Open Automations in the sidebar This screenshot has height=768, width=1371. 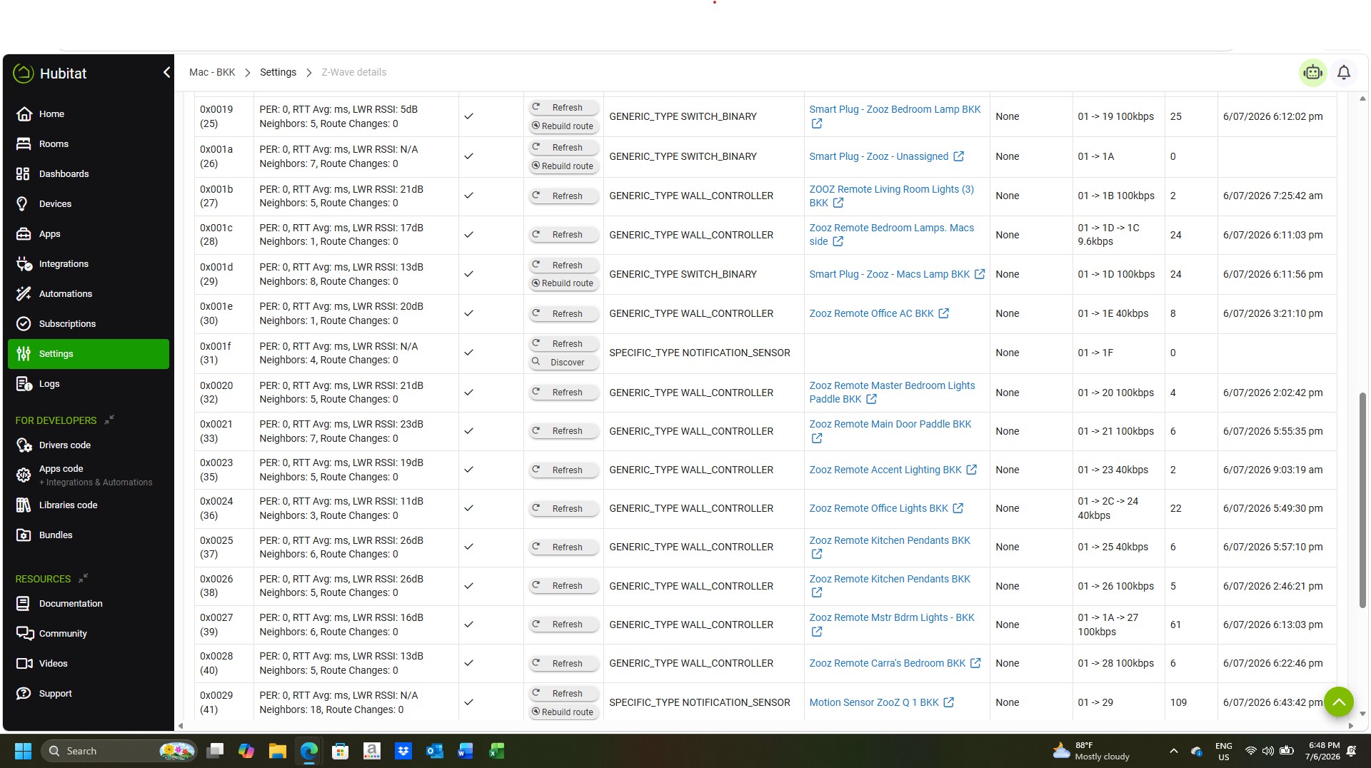(x=89, y=294)
